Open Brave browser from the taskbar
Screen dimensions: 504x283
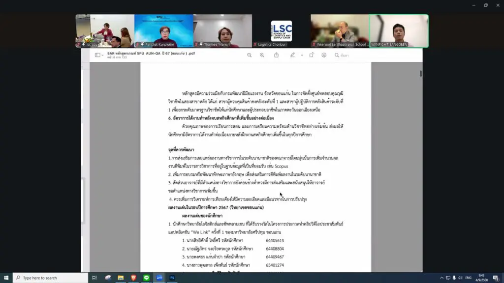pos(134,278)
